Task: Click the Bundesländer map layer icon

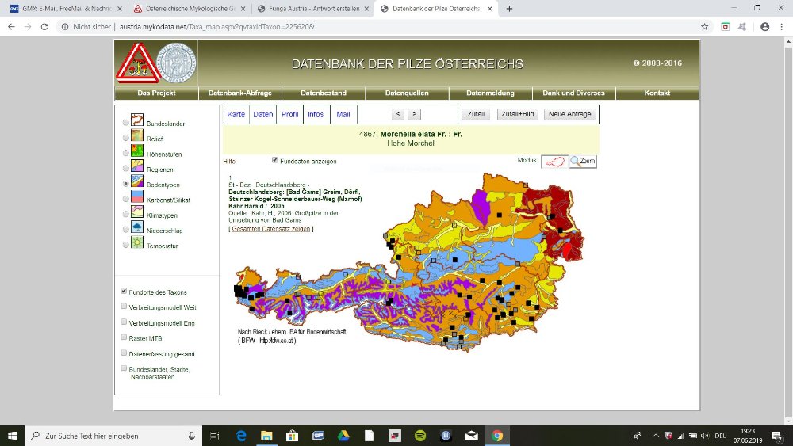Action: coord(137,122)
